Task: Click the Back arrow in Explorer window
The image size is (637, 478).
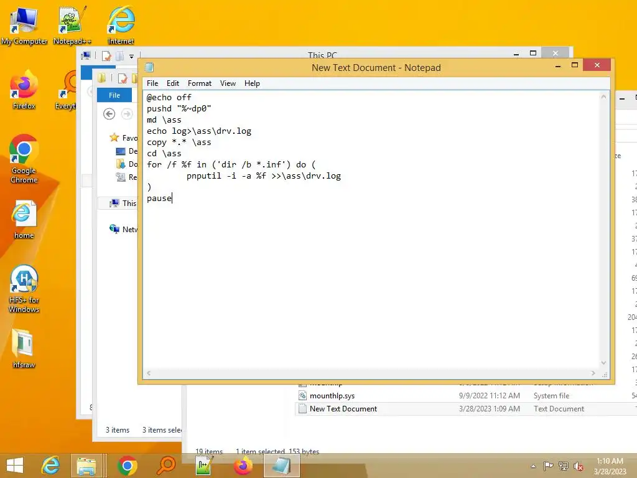Action: click(109, 114)
